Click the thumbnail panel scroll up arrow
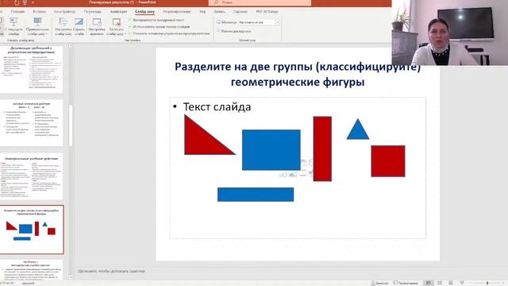Image resolution: width=508 pixels, height=286 pixels. [71, 46]
